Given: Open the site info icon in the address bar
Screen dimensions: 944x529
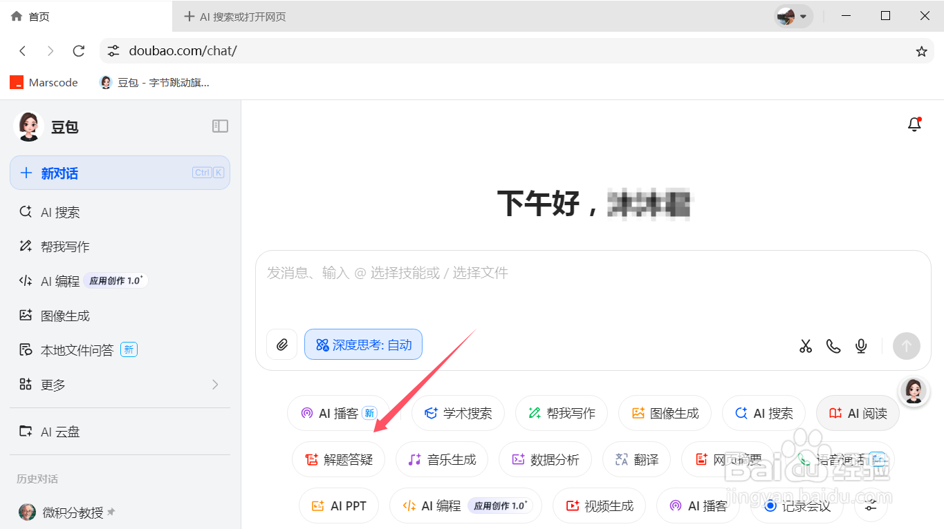Looking at the screenshot, I should point(113,51).
